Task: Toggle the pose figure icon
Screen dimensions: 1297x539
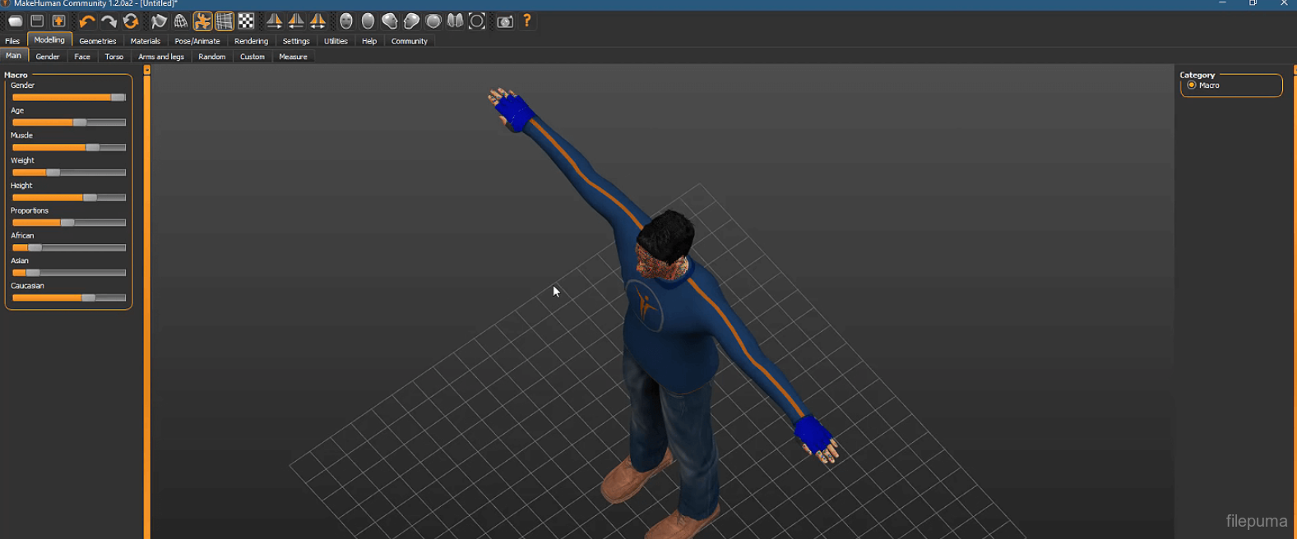Action: (x=202, y=21)
